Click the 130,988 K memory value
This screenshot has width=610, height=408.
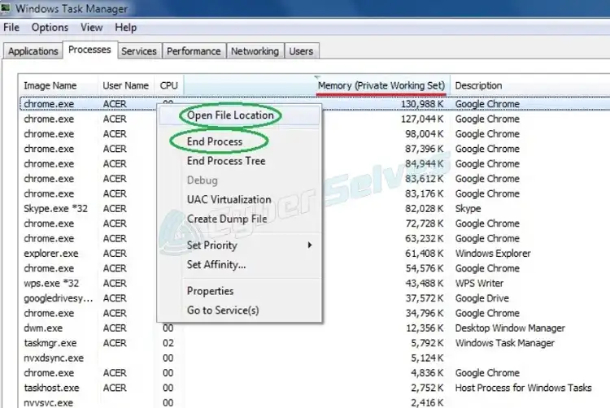click(422, 104)
